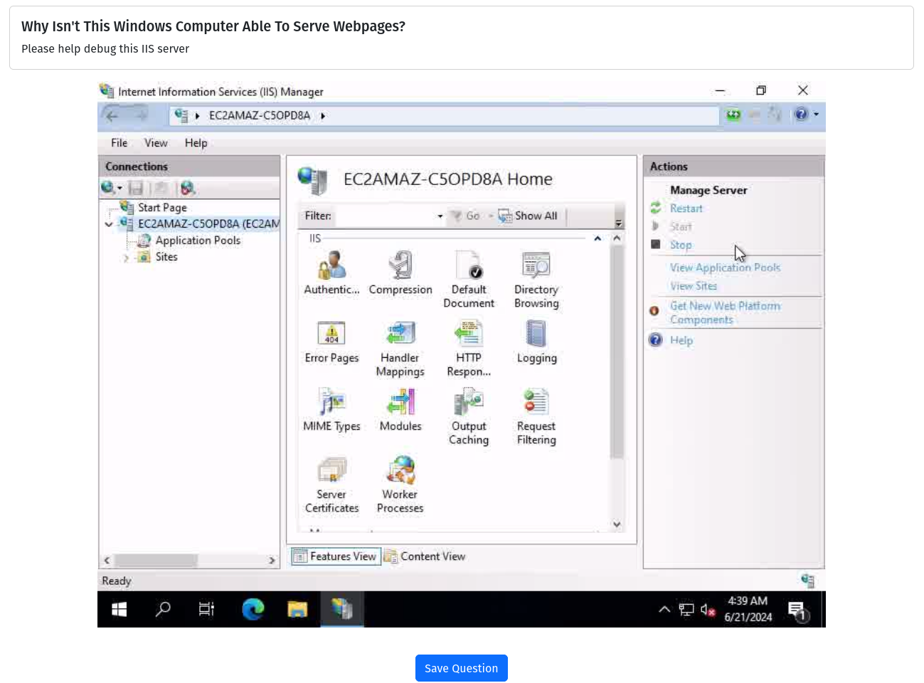
Task: Click the Go filter button
Action: coord(465,216)
